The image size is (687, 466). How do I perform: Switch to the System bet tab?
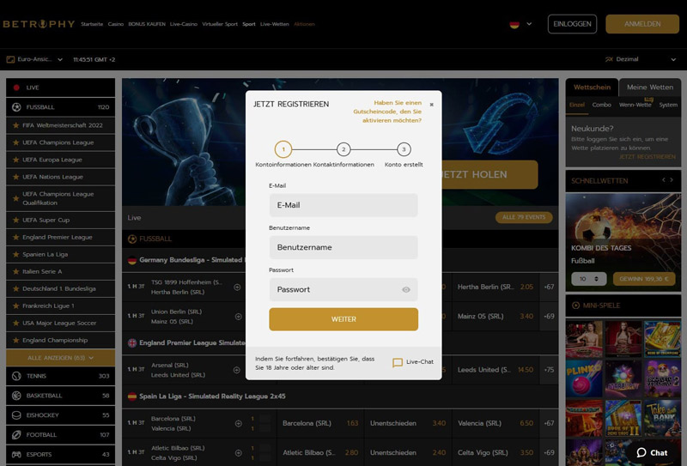pyautogui.click(x=668, y=105)
